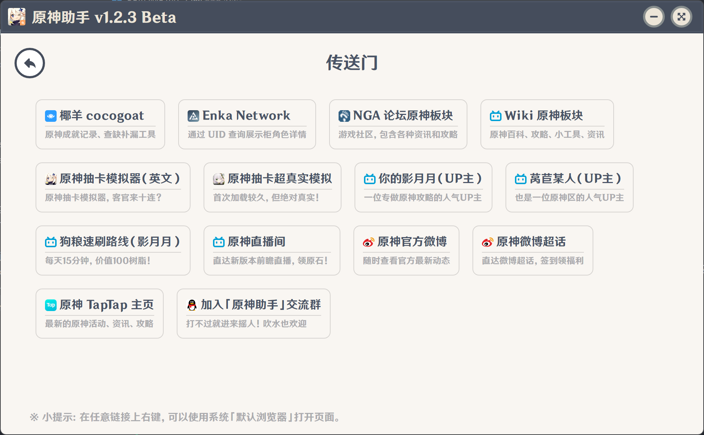Click the character icon beside 原神抽卡超真实模拟
The image size is (704, 435).
[x=219, y=179]
